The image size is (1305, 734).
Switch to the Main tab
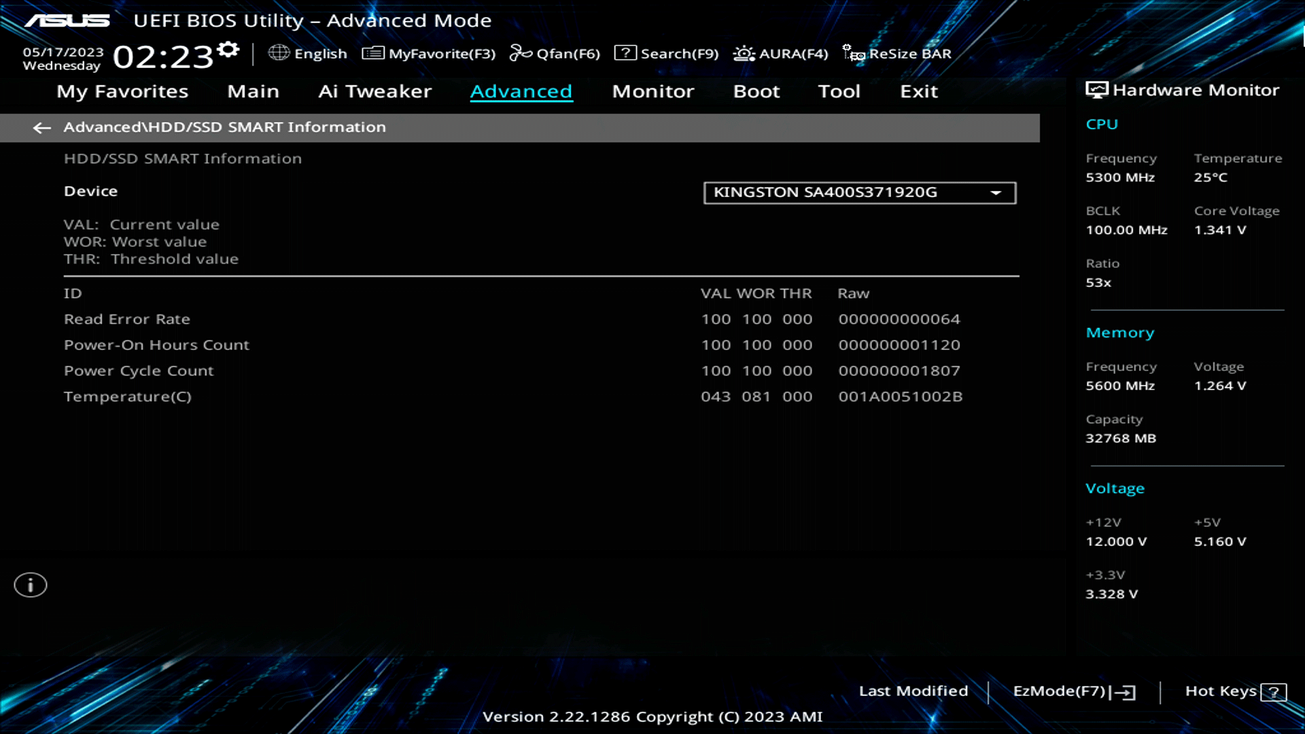[253, 91]
